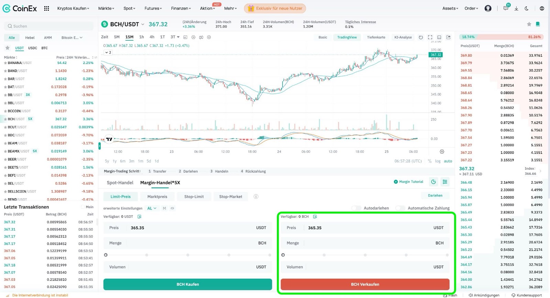Star the BAND/USDT market row
550x298 pixels.
coord(5,71)
